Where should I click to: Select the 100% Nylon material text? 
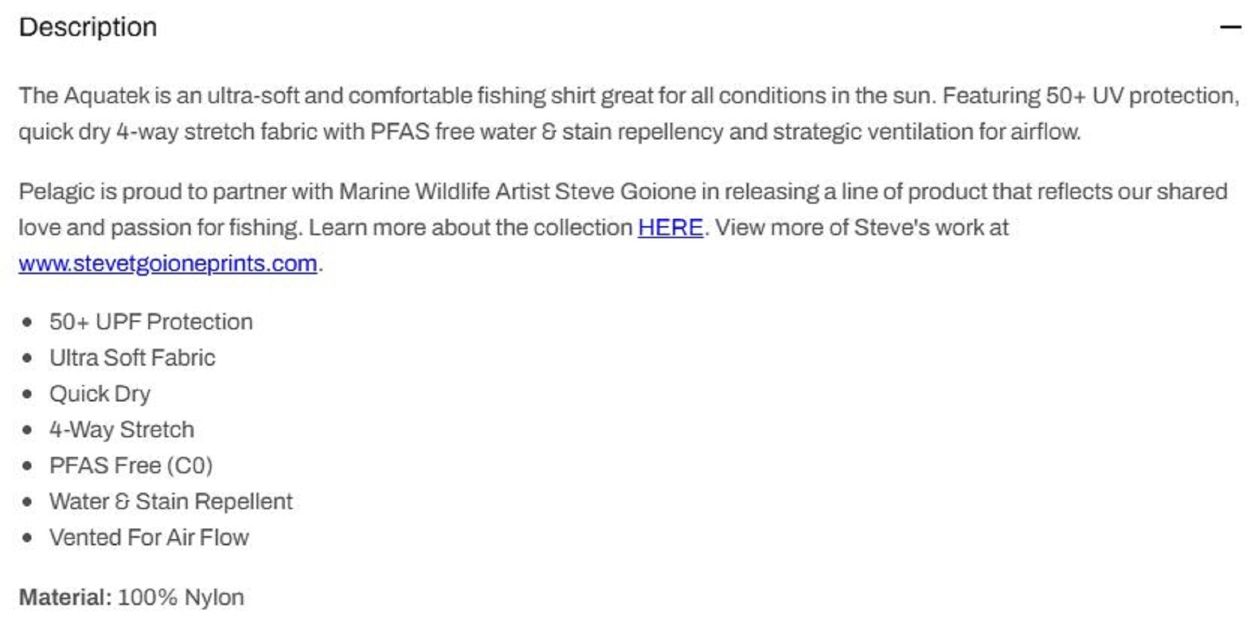click(x=181, y=598)
